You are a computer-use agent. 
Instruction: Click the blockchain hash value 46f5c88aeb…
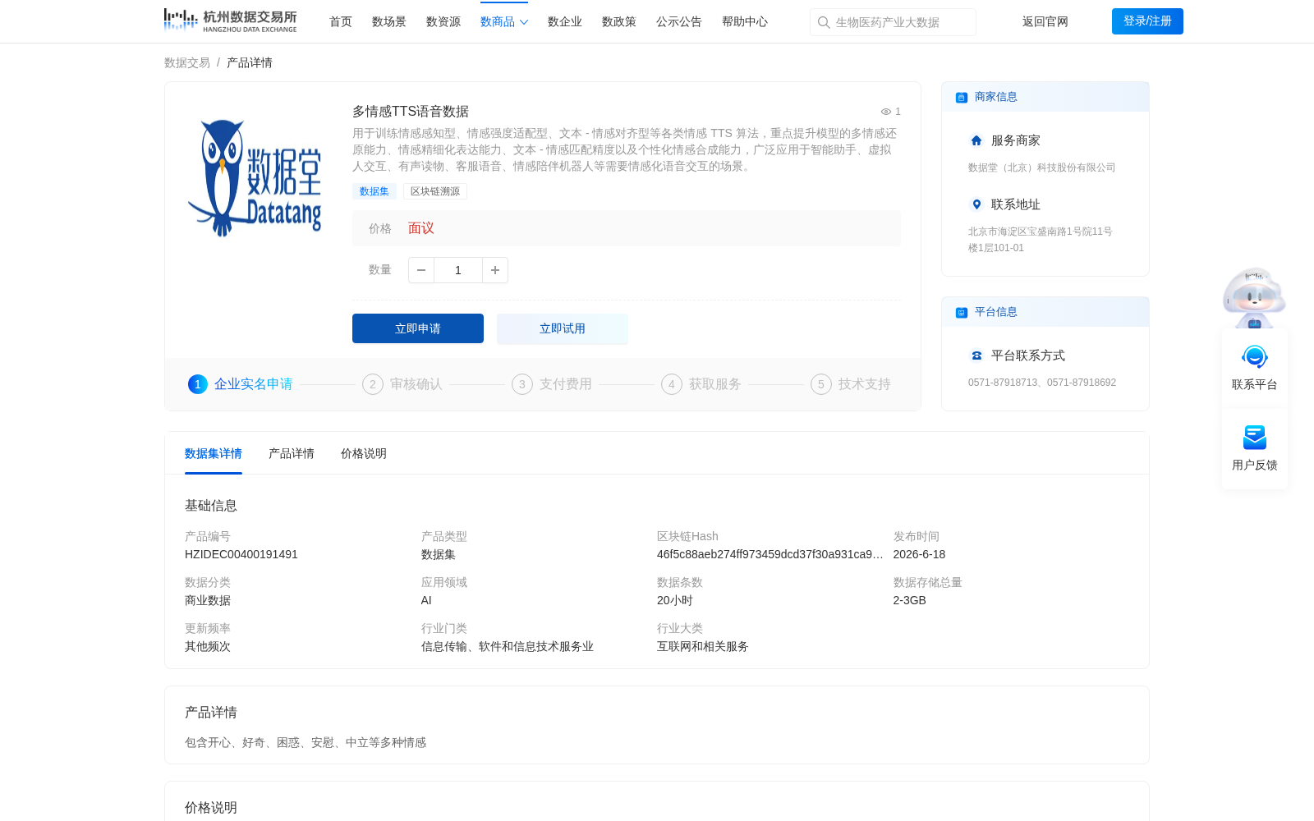pos(770,554)
